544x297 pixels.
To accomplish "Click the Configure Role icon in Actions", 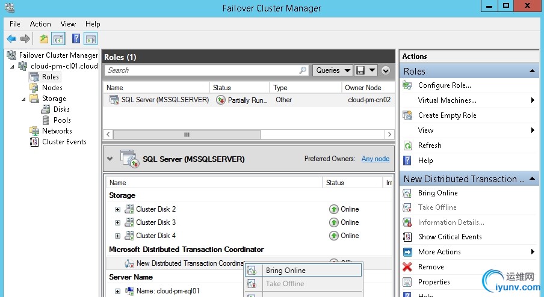I will (x=407, y=85).
